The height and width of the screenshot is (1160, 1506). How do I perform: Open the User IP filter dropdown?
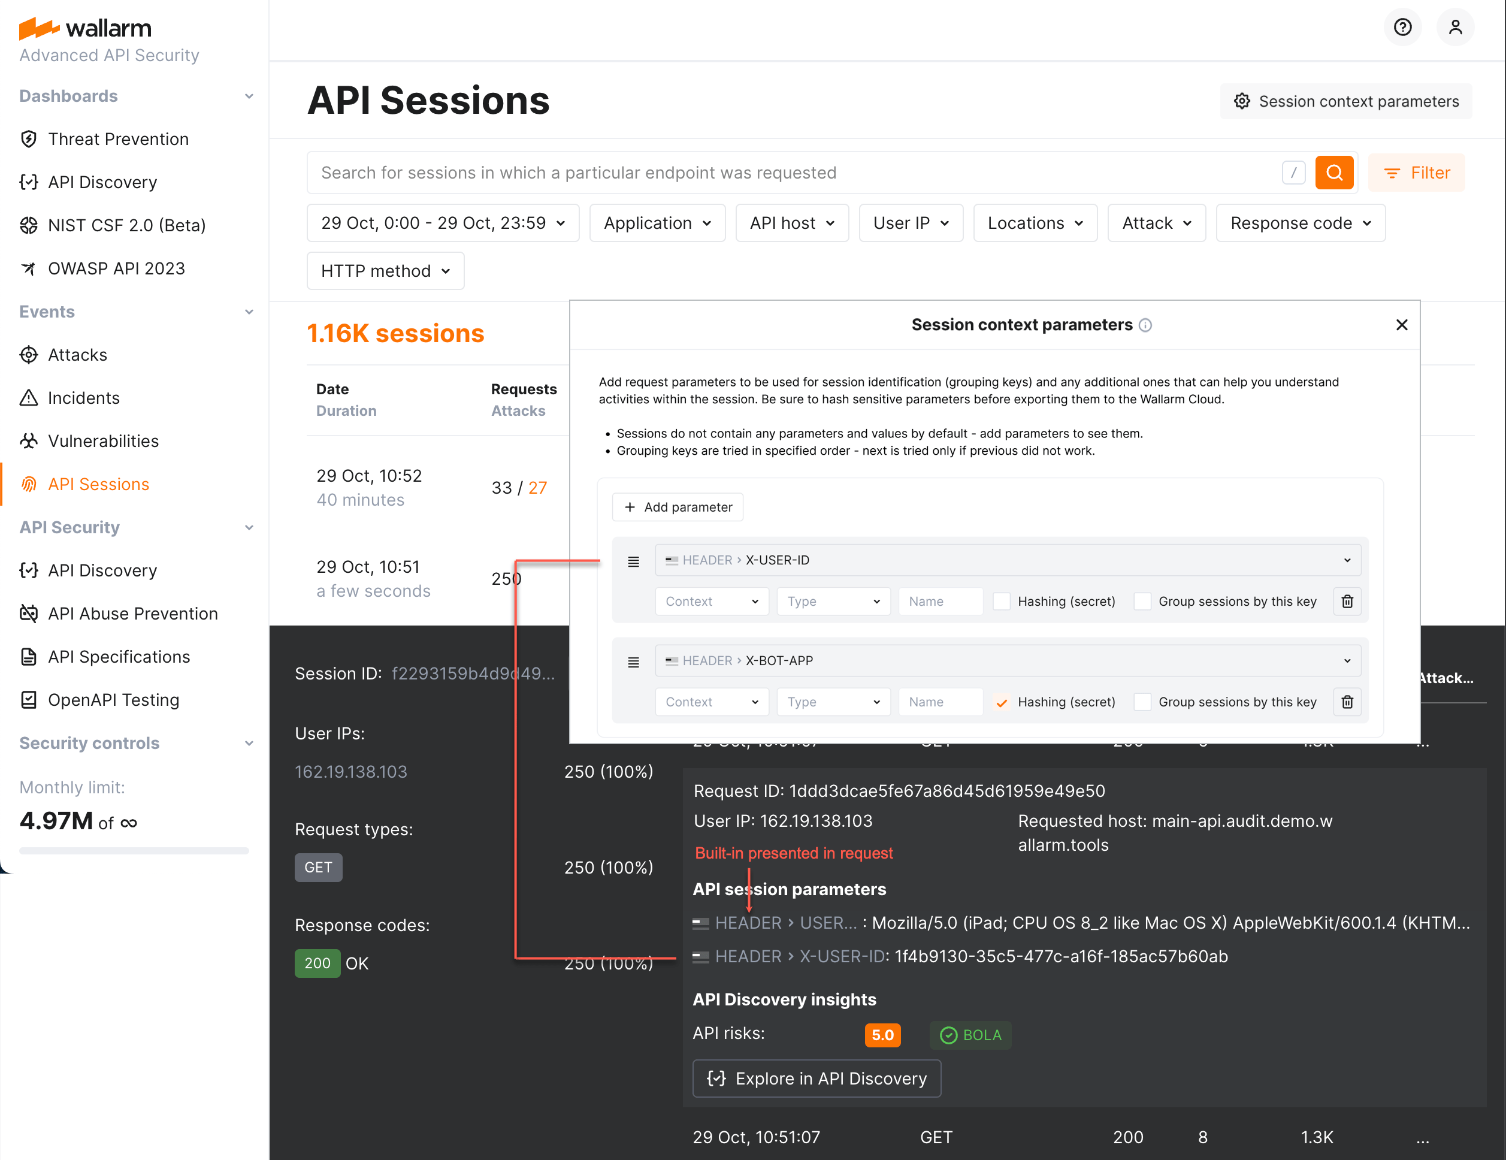[x=910, y=223]
